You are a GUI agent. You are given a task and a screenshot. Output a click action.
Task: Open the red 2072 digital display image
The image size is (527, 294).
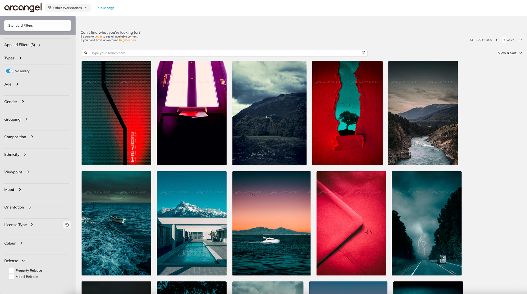pos(116,113)
